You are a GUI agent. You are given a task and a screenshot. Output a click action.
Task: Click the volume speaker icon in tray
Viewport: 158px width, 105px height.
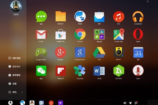coord(125,103)
